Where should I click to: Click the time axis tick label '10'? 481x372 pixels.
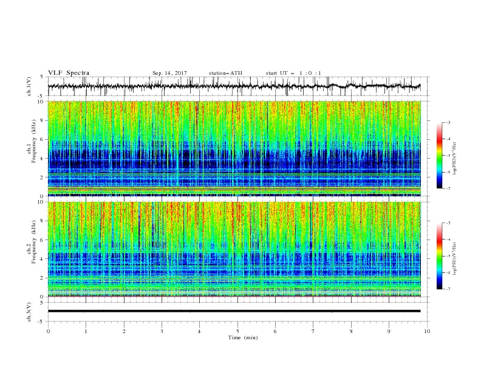427,331
